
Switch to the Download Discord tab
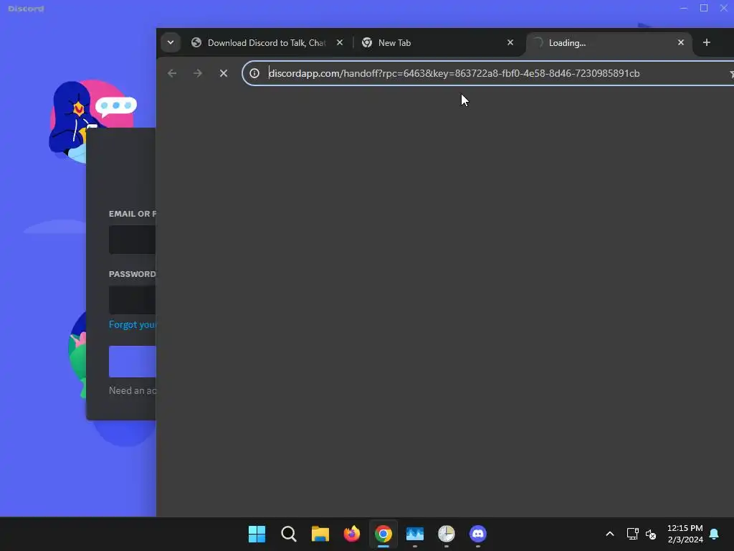tap(267, 42)
